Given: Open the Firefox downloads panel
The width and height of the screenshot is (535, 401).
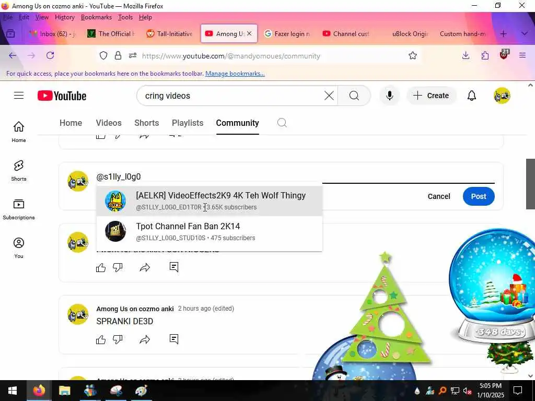Looking at the screenshot, I should click(466, 55).
